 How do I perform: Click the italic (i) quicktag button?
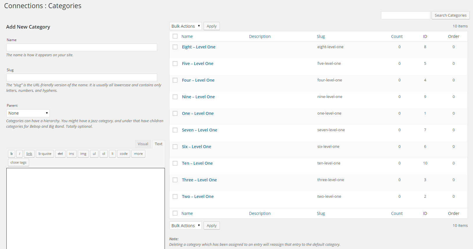(20, 154)
